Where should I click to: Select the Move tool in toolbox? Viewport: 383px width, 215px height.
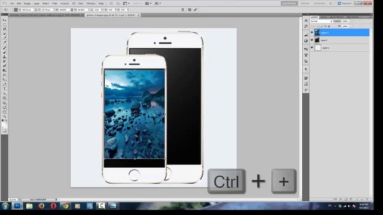(4, 20)
